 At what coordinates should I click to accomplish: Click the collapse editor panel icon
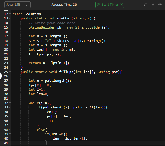coord(152,5)
